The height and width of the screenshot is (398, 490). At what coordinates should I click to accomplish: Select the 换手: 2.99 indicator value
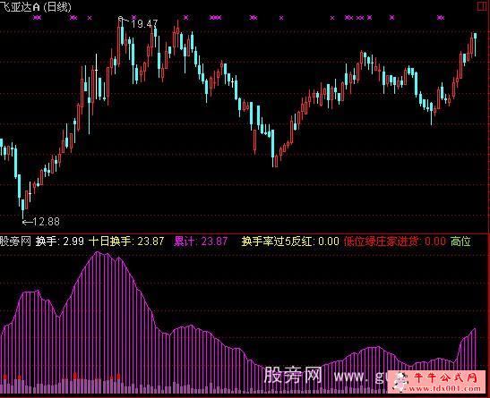(x=60, y=241)
